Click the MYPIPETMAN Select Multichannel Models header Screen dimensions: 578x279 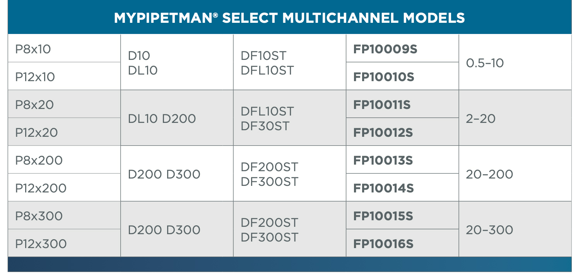coord(289,18)
